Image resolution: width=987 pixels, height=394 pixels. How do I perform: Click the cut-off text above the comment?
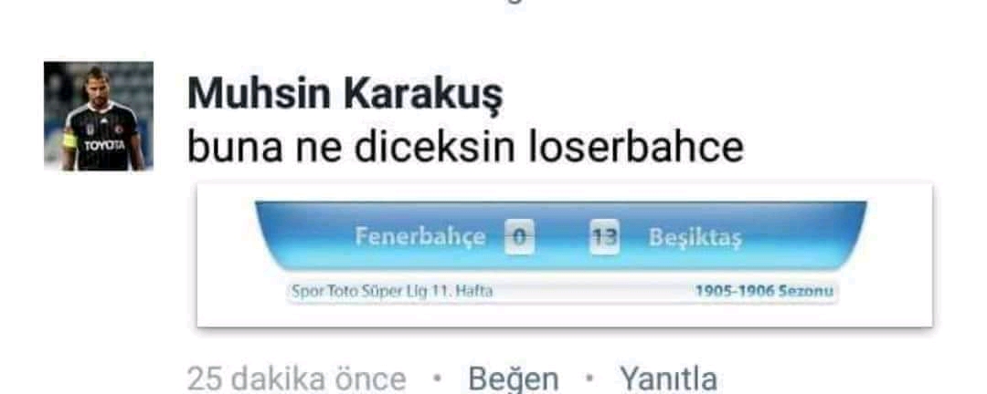[515, 2]
